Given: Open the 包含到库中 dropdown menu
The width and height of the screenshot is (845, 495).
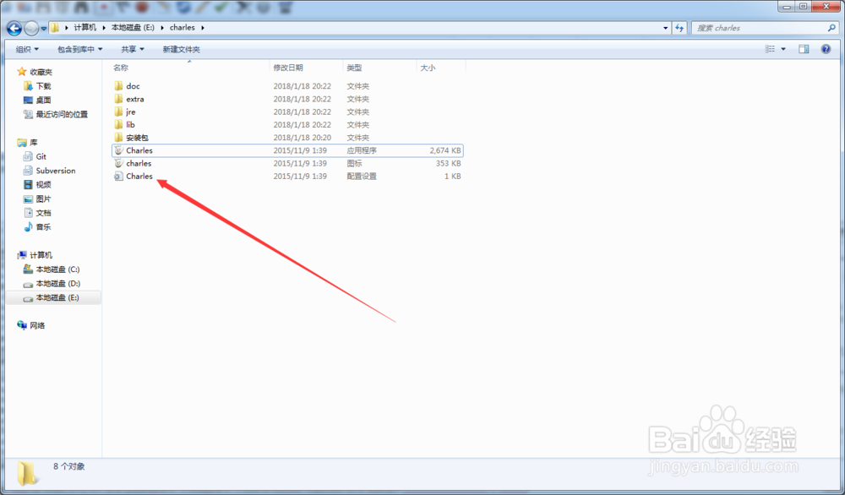Looking at the screenshot, I should (79, 49).
